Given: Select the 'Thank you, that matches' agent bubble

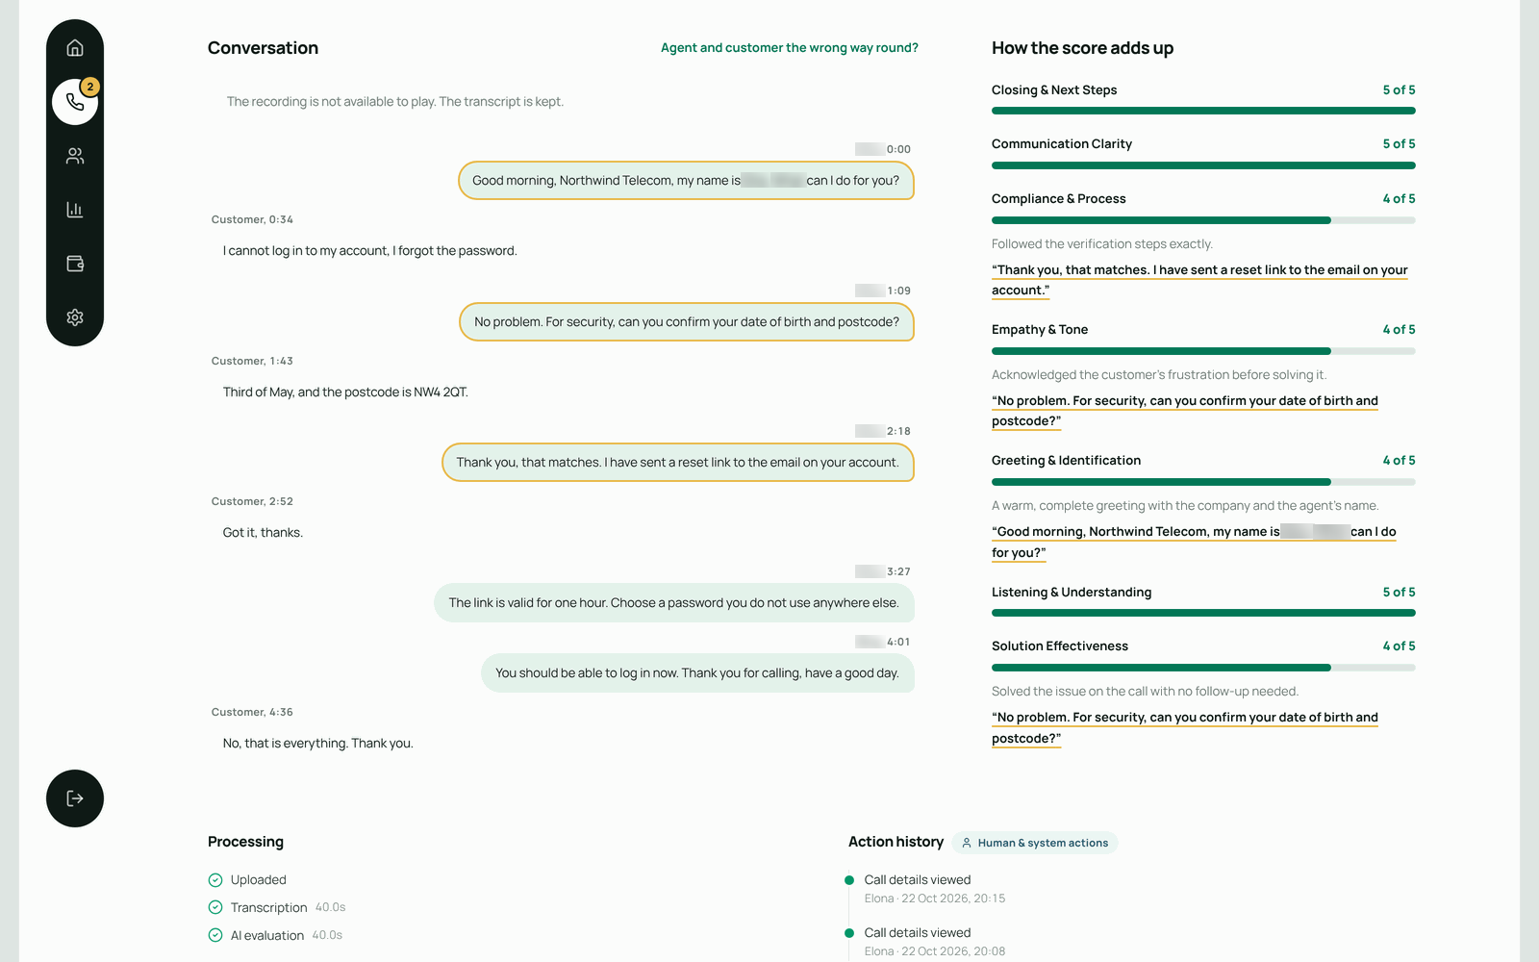Looking at the screenshot, I should click(x=678, y=463).
